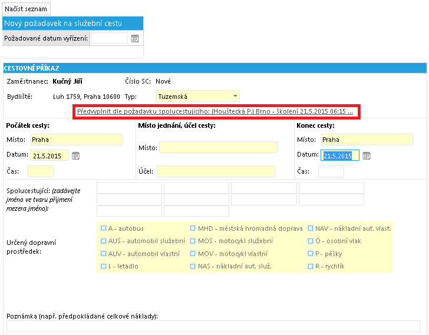Click Požadované datum vyřízení date field
The width and height of the screenshot is (429, 335).
110,38
